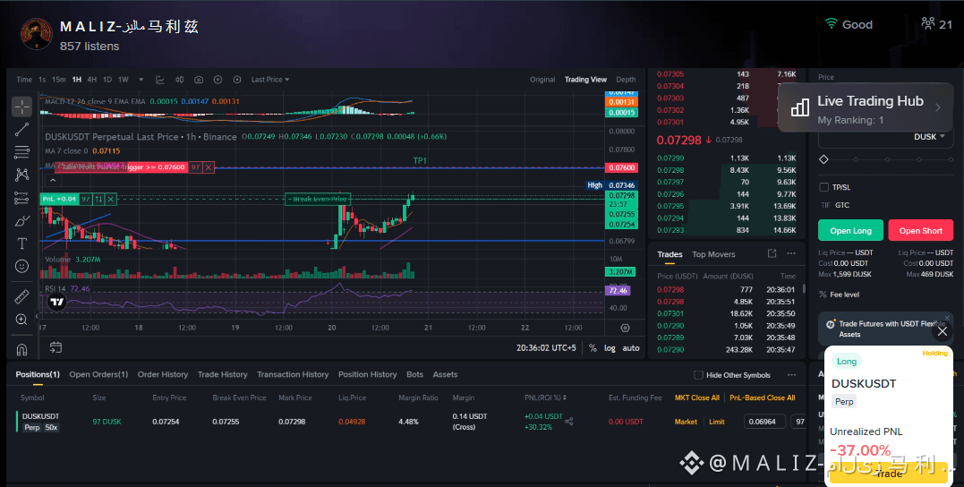Close the position at Market

[686, 422]
